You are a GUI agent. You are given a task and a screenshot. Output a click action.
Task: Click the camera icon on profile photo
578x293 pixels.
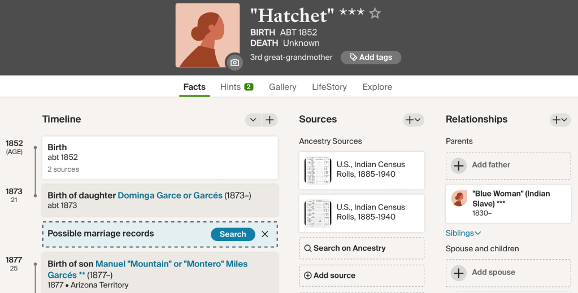coord(234,62)
